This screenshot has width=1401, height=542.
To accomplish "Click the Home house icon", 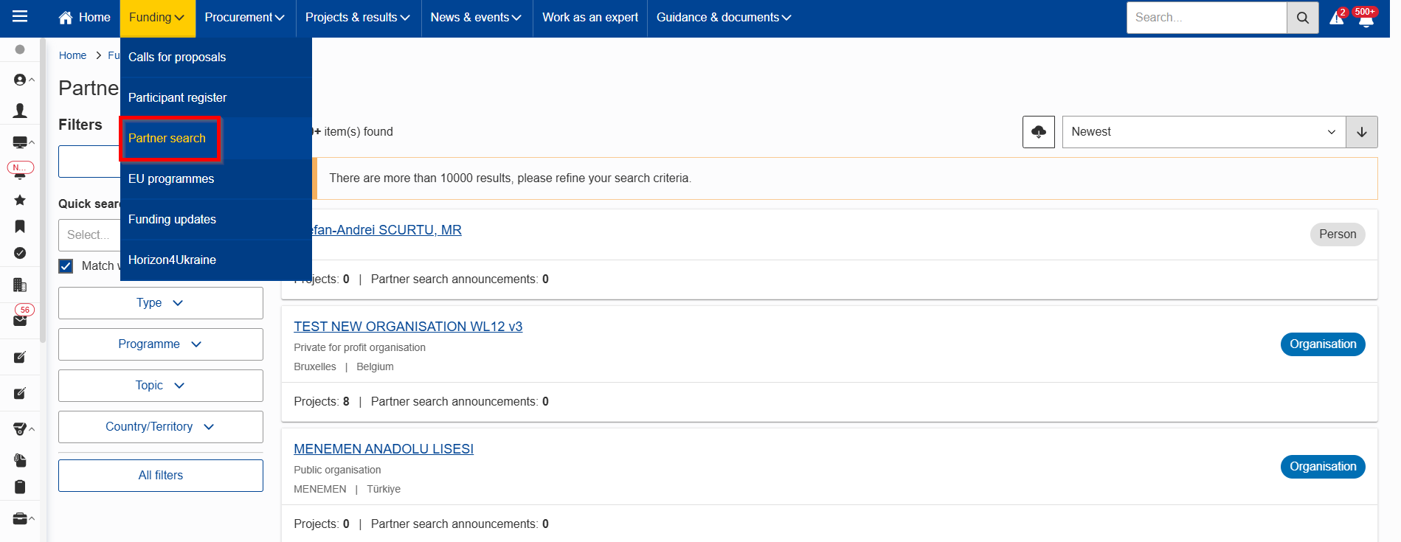I will tap(66, 17).
